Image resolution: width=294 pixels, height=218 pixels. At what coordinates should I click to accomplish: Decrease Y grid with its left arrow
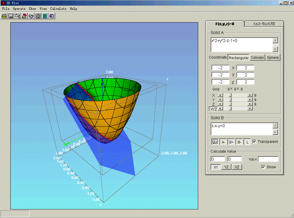(x=220, y=100)
